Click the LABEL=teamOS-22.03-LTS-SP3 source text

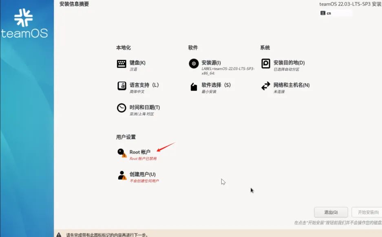pyautogui.click(x=228, y=71)
